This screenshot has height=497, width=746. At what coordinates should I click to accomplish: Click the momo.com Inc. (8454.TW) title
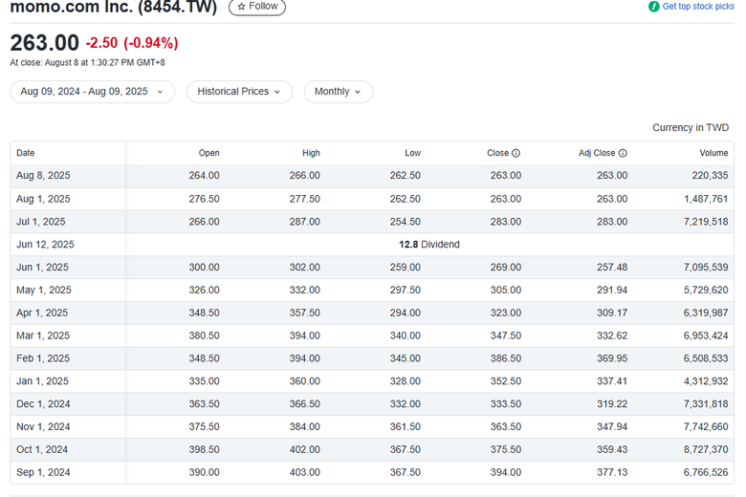(113, 7)
